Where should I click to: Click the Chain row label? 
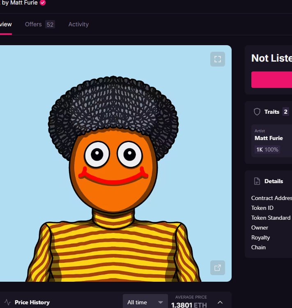click(258, 247)
